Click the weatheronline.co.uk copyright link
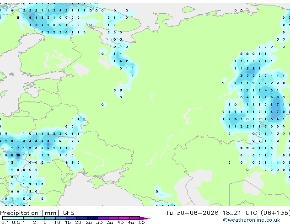This screenshot has width=290, height=224. click(252, 220)
